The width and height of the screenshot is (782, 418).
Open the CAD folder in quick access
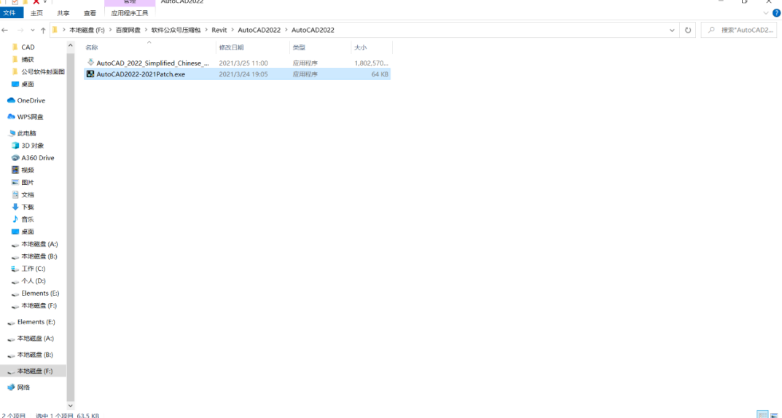coord(28,47)
